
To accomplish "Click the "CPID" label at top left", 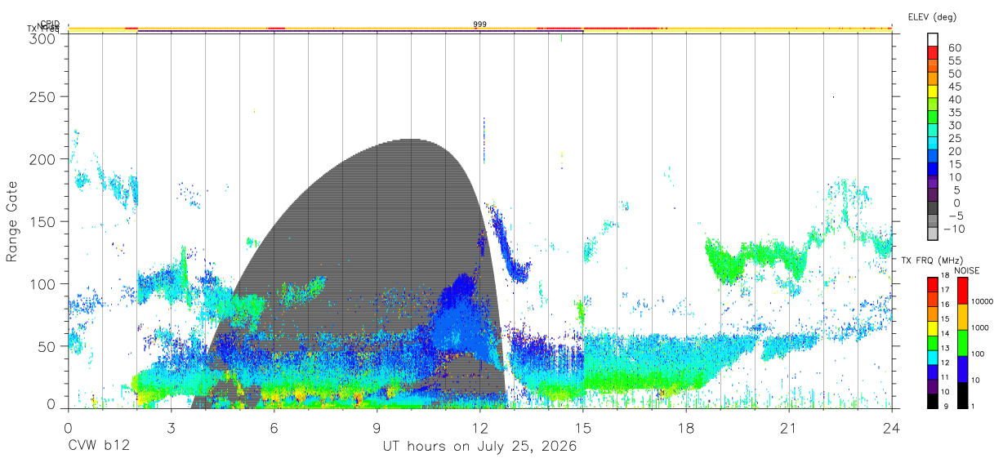I will click(x=50, y=24).
